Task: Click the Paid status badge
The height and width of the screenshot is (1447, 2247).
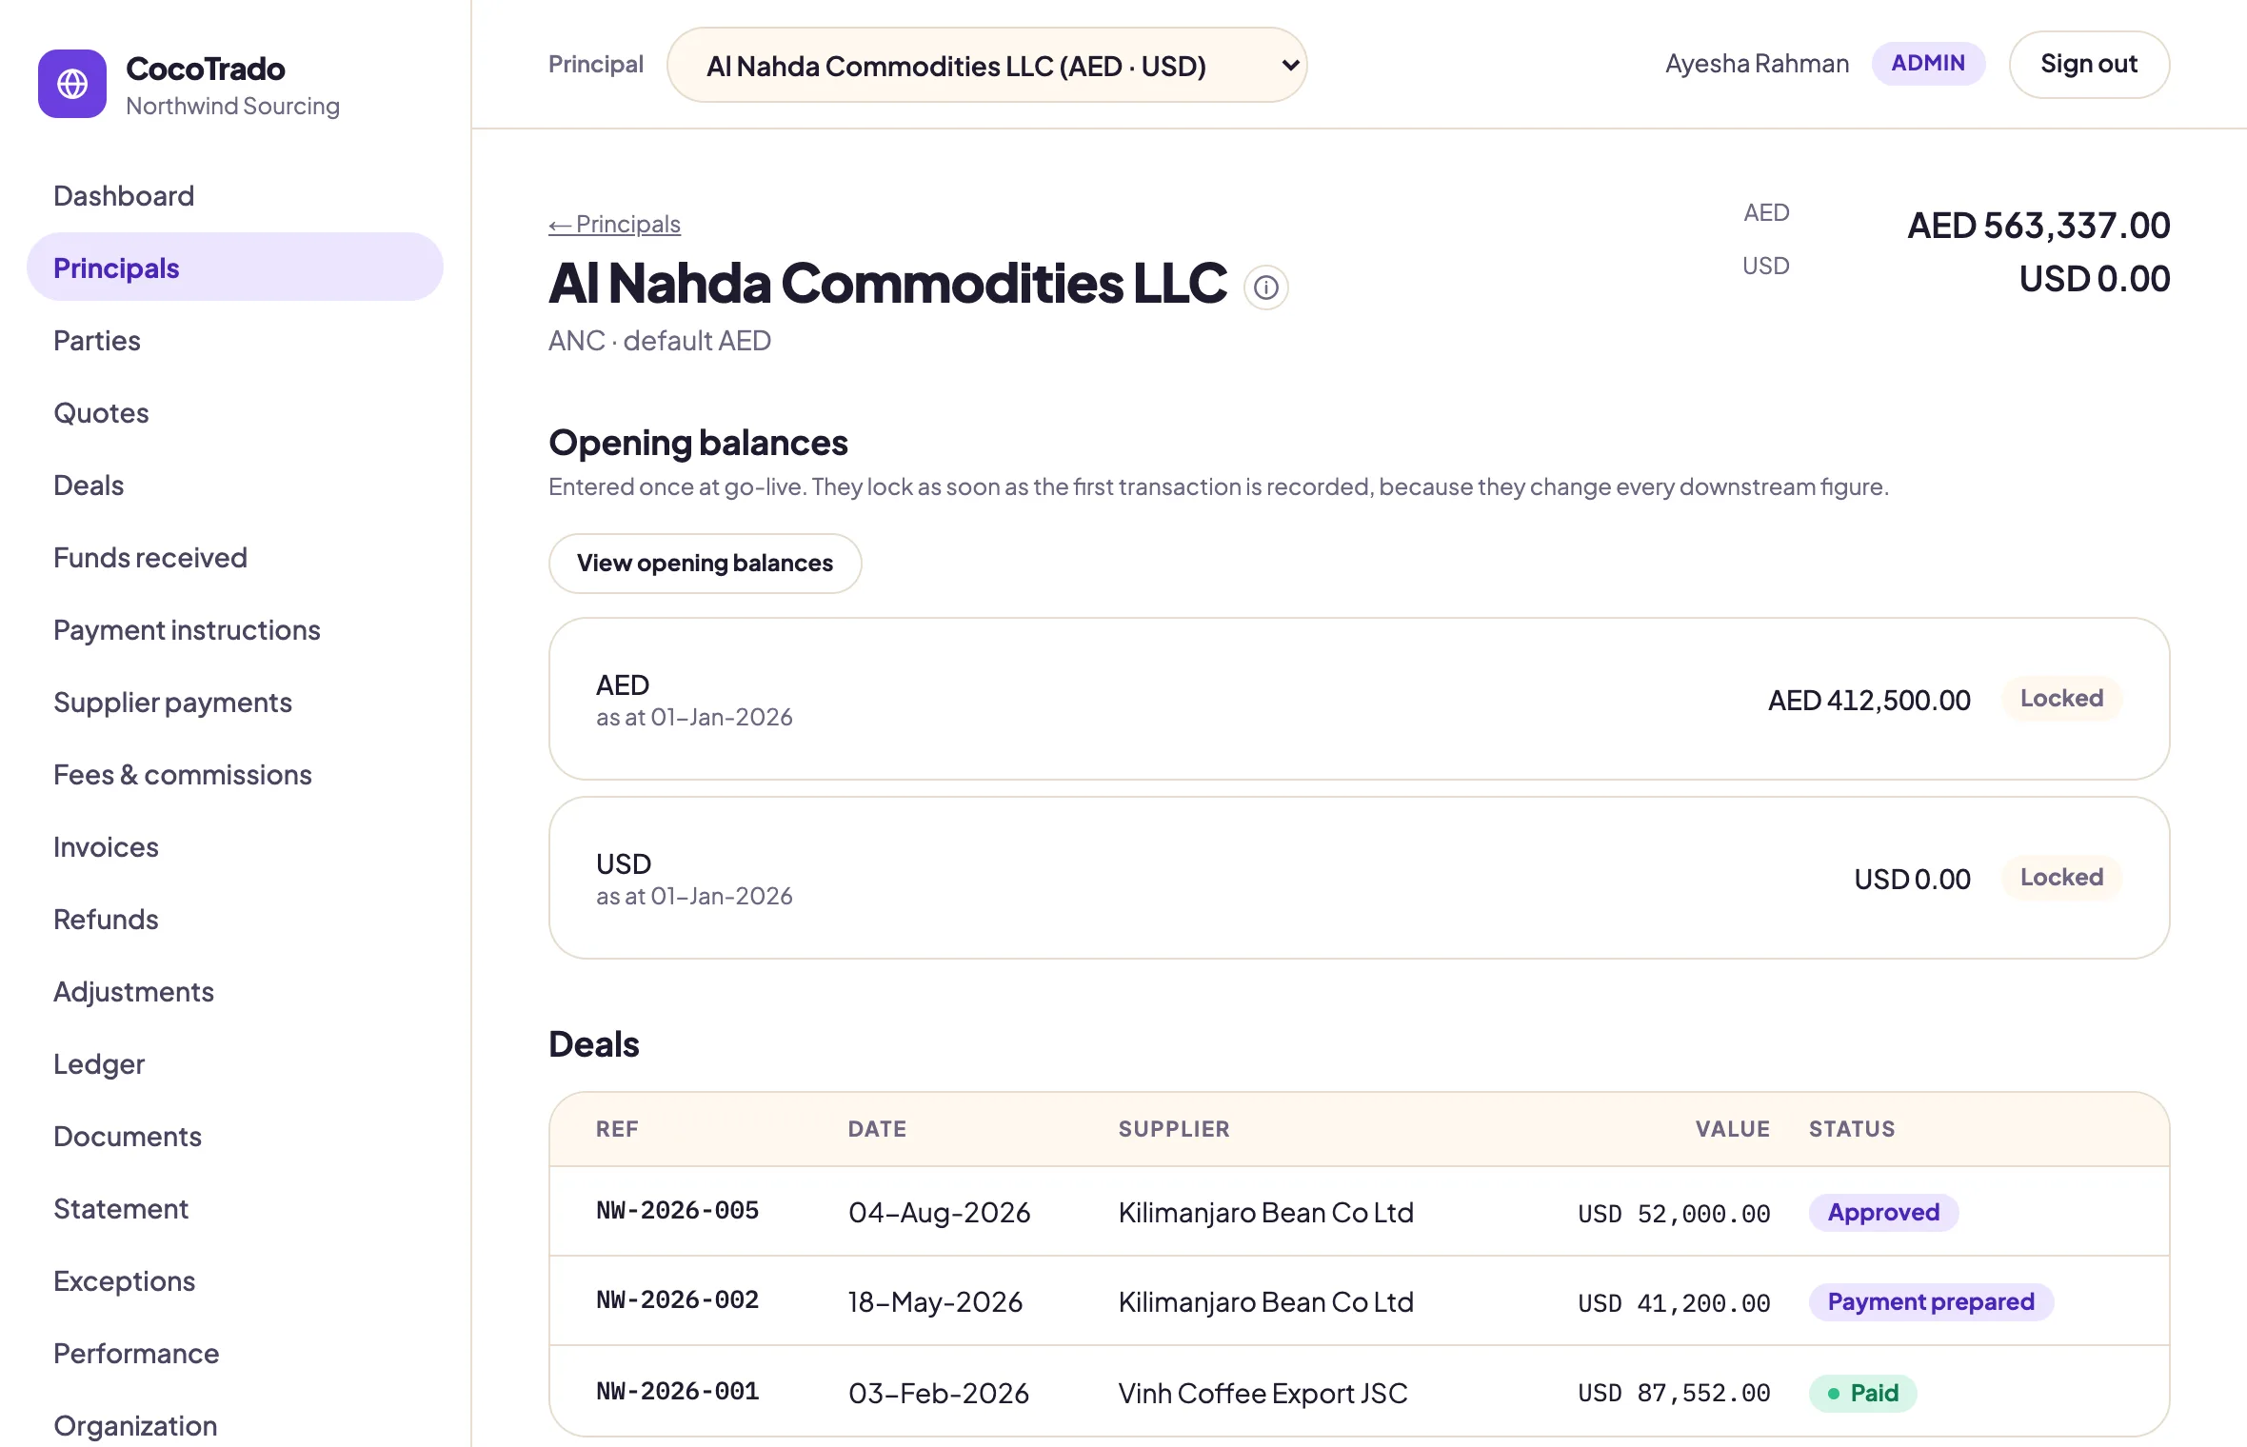Action: pos(1862,1393)
